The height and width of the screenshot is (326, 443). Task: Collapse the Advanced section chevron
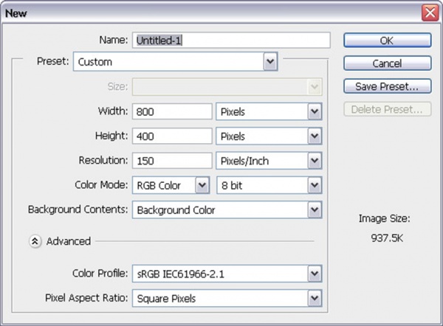pyautogui.click(x=35, y=241)
